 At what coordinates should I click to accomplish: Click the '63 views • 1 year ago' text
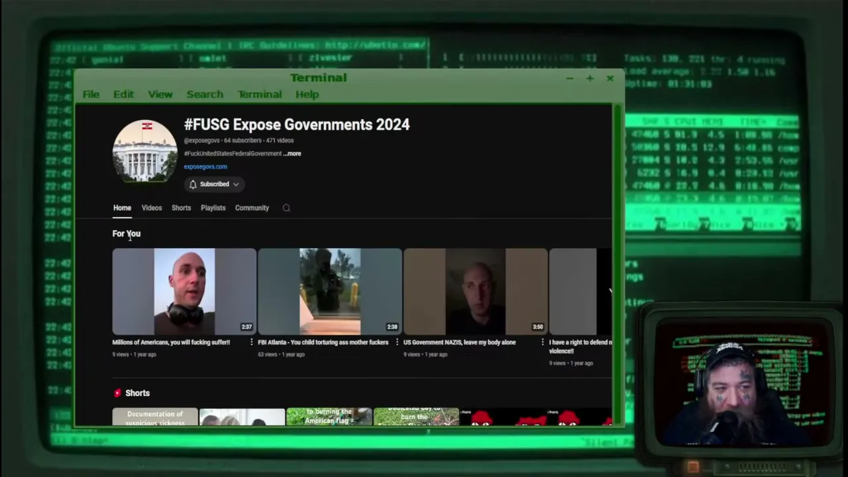point(281,354)
